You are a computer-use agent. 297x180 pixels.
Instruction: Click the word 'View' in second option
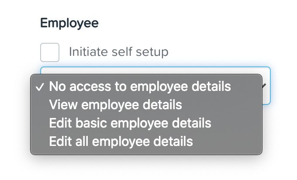[x=63, y=104]
